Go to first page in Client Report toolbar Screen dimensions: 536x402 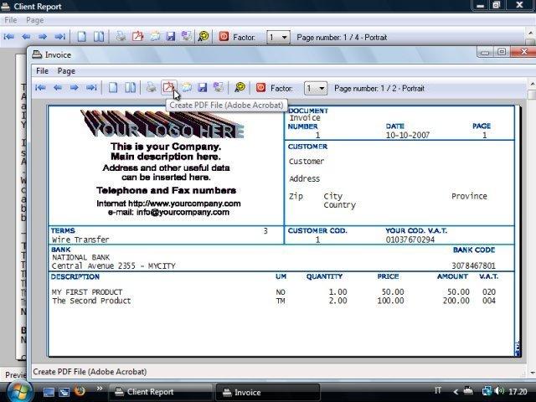coord(9,36)
